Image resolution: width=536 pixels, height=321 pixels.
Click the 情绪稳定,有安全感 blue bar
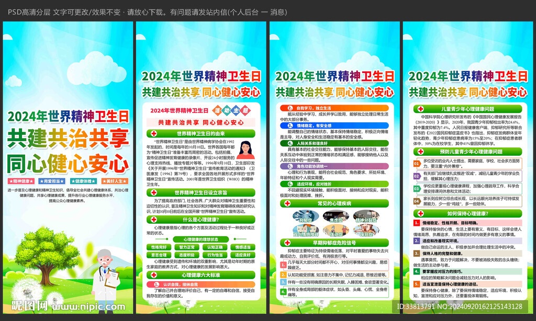tap(334, 125)
